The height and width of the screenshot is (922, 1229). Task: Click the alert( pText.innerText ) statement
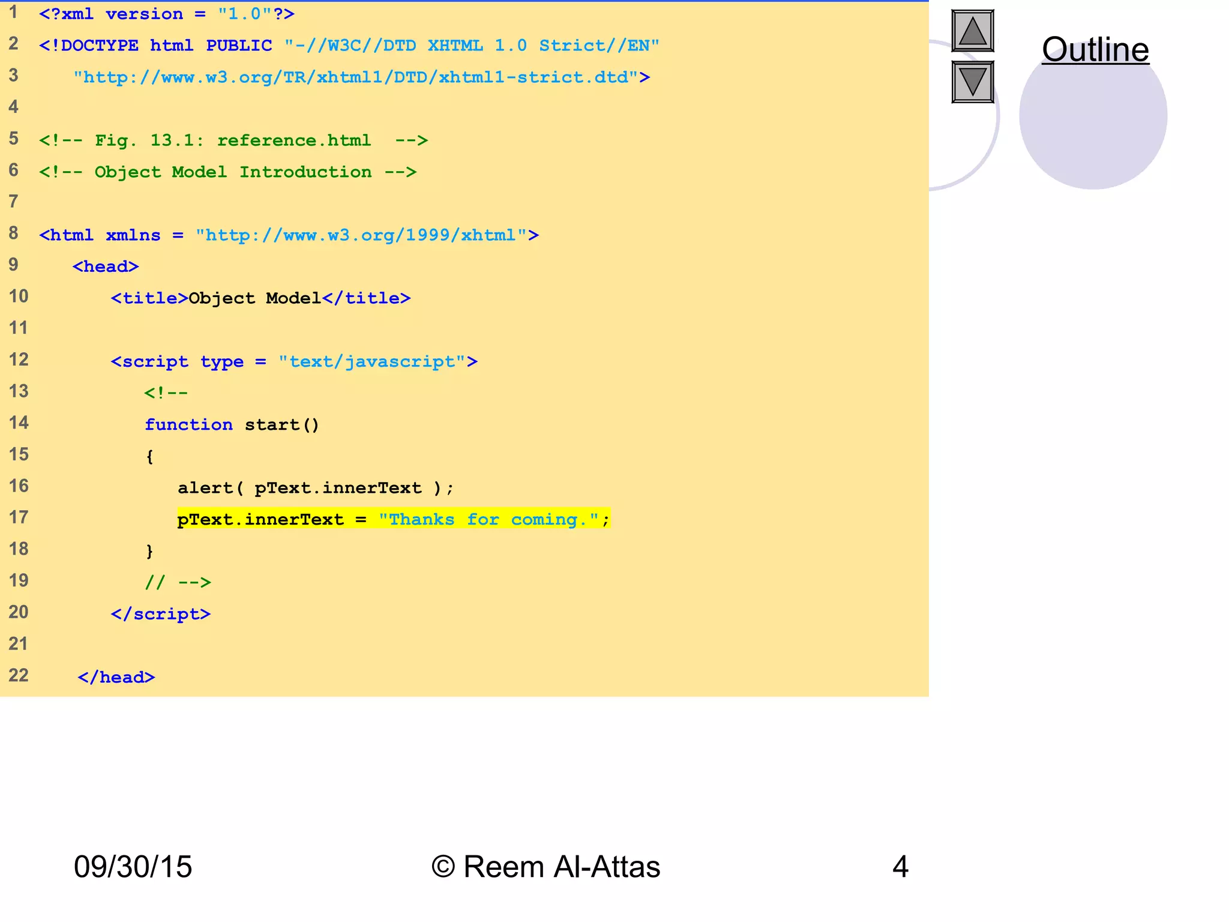[315, 487]
